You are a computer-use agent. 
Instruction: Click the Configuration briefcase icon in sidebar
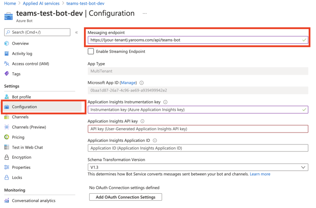(6, 107)
